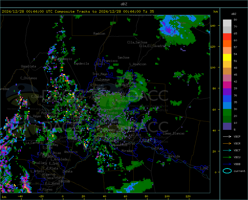Click the cyan VBCT arrow in legend
The width and height of the screenshot is (248, 200).
[x=227, y=150]
